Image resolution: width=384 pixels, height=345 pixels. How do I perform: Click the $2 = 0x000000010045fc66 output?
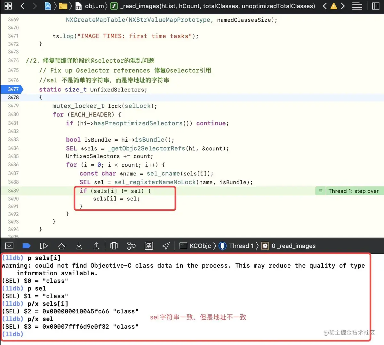pos(70,311)
